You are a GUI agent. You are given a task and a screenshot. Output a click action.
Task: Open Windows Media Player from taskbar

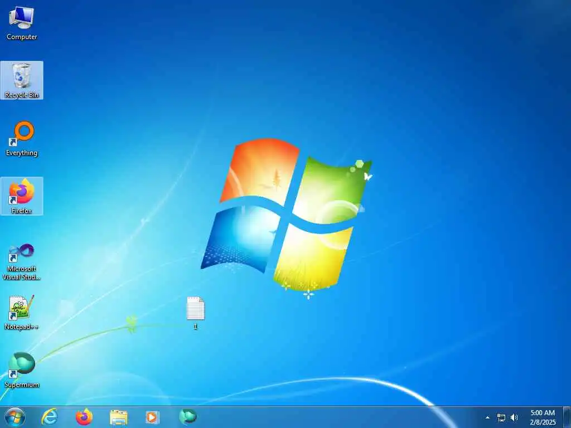click(x=153, y=417)
